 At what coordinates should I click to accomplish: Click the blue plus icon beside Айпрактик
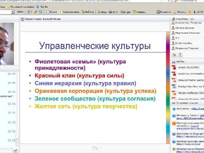point(174,109)
